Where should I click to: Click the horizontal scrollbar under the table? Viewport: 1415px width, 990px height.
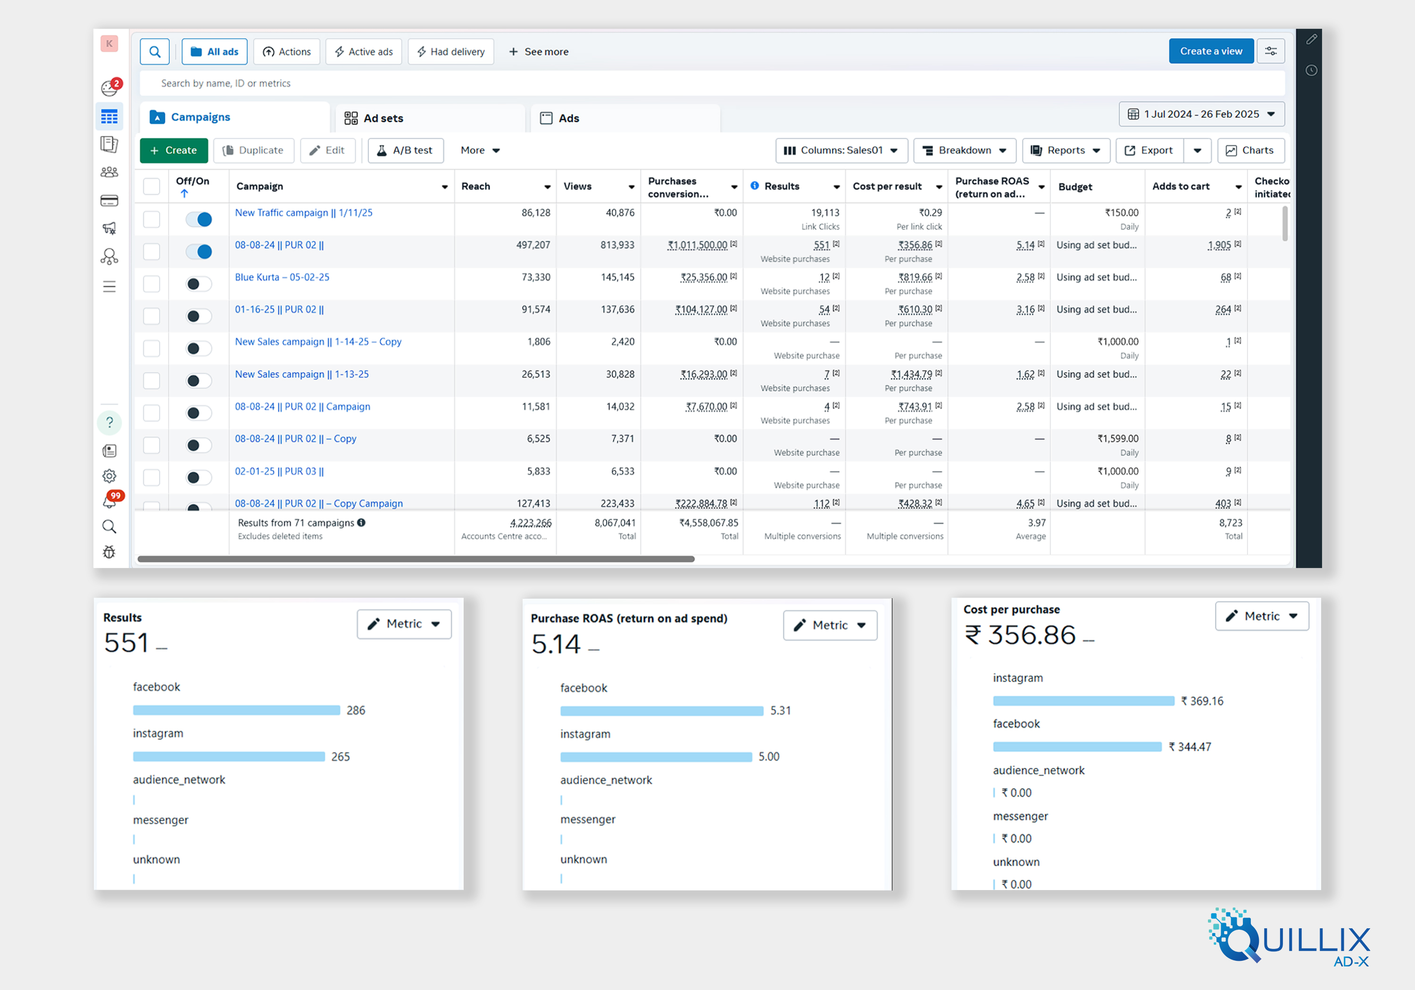coord(416,560)
